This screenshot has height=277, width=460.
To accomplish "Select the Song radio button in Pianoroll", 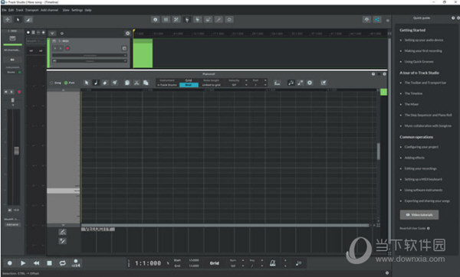I will (51, 83).
